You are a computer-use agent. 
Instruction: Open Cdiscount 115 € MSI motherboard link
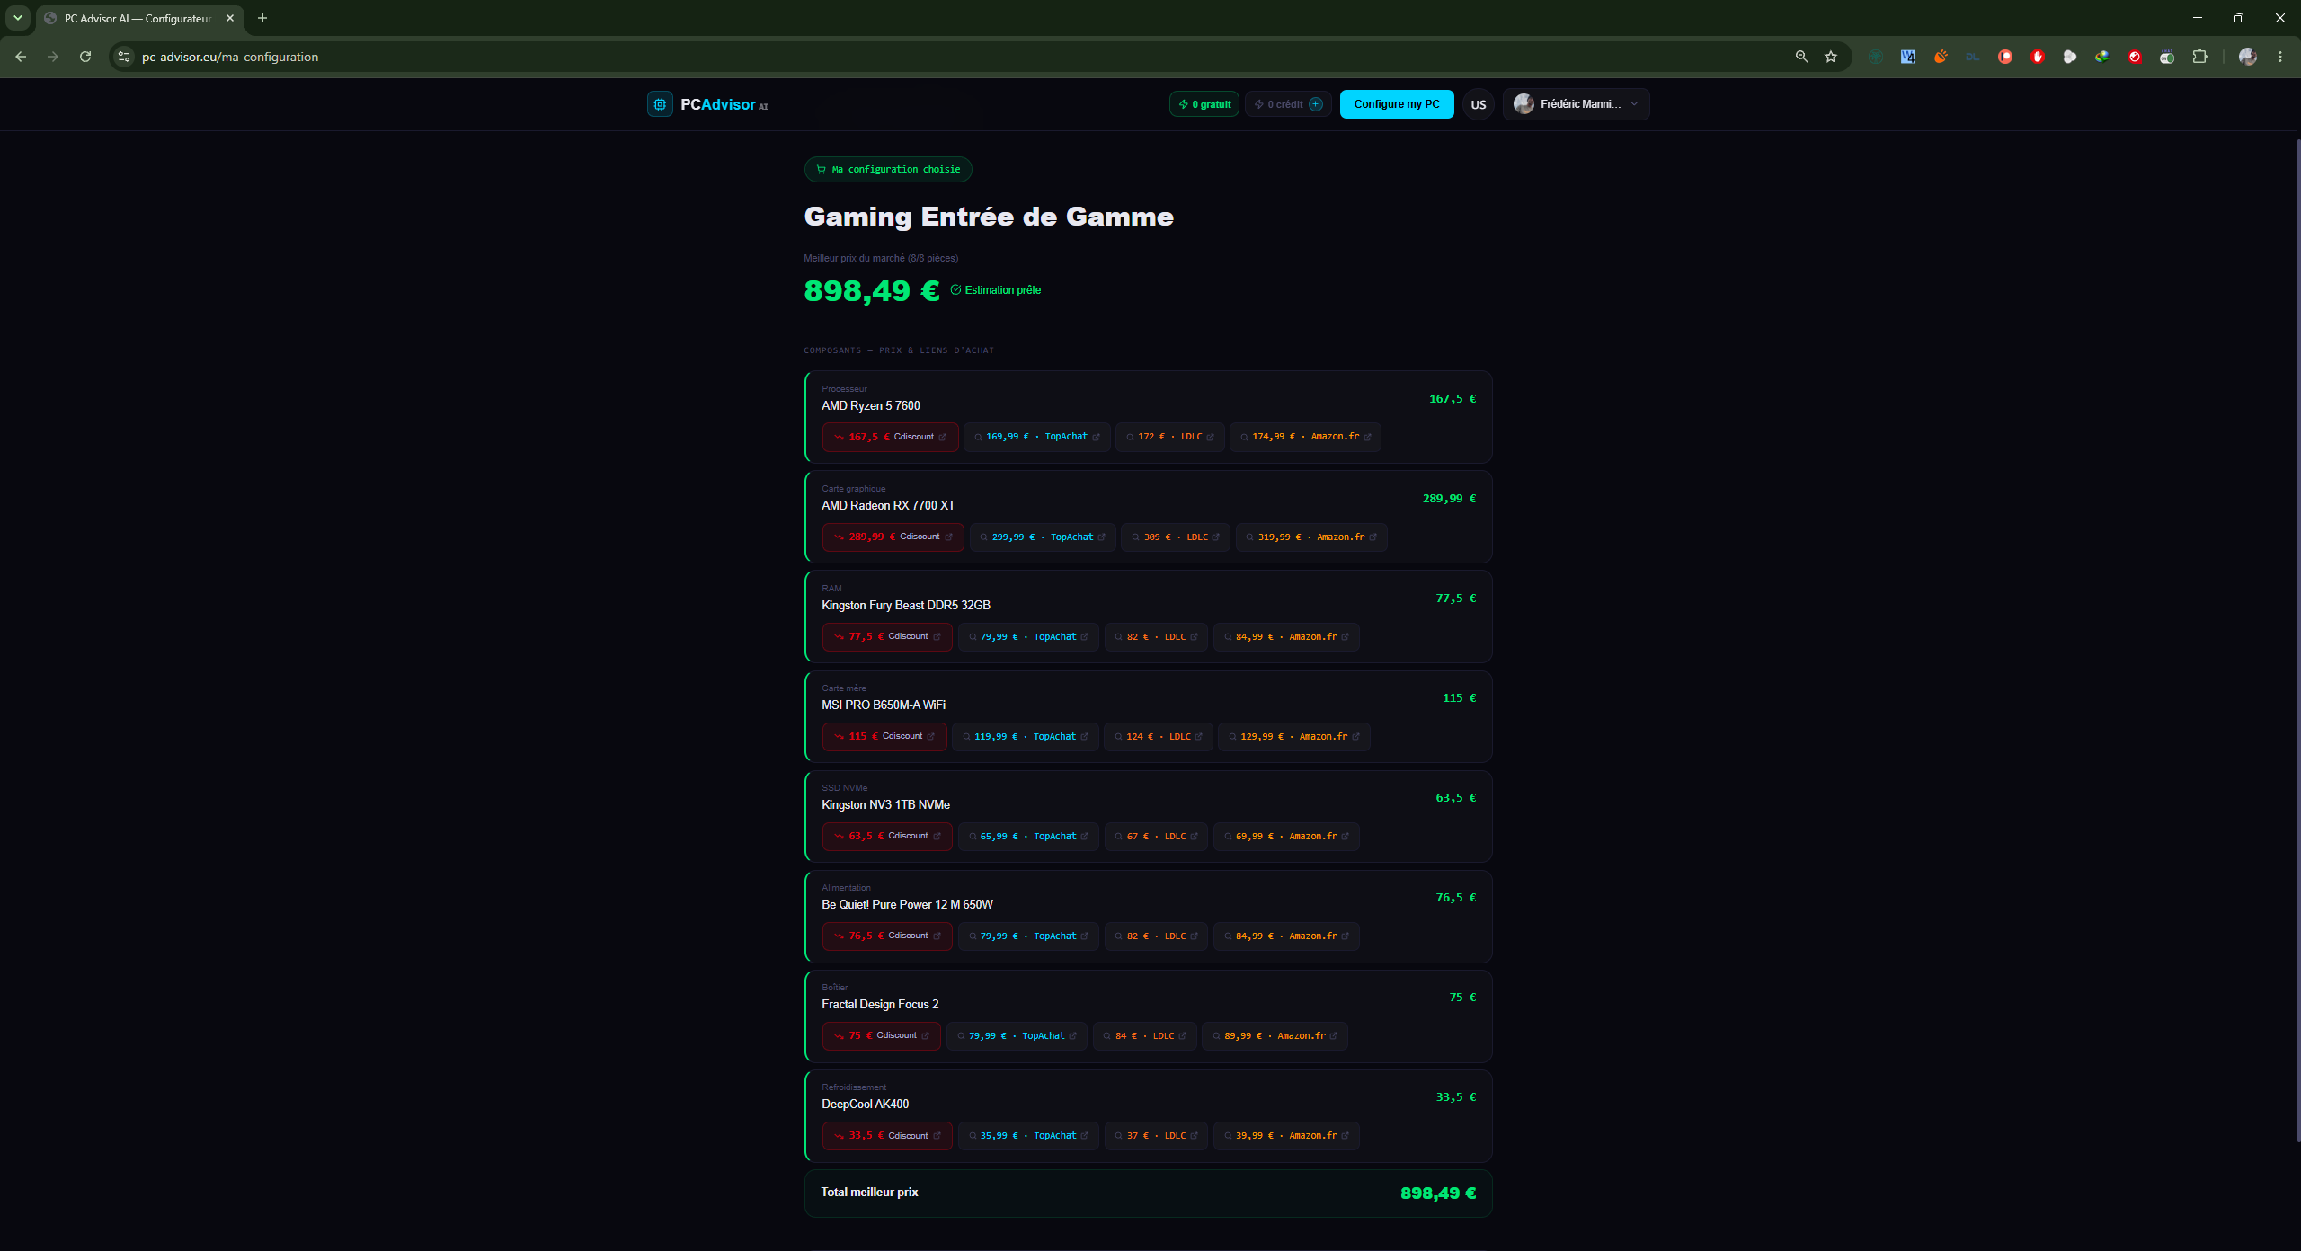[884, 737]
